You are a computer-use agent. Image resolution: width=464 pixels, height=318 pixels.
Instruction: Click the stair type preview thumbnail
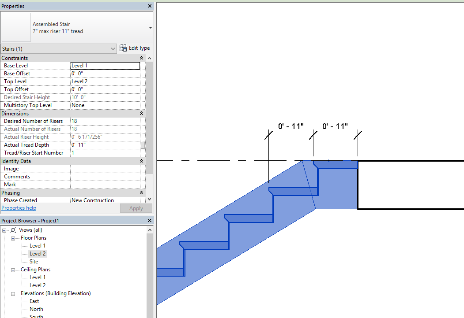pos(16,27)
